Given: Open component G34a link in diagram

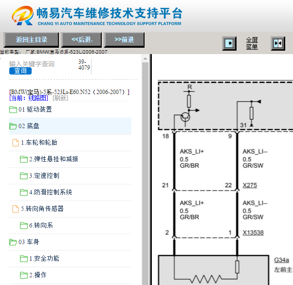Looking at the screenshot, I should click(x=281, y=260).
